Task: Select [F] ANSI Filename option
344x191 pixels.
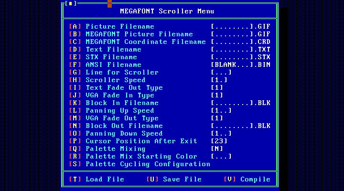Action: click(x=105, y=64)
